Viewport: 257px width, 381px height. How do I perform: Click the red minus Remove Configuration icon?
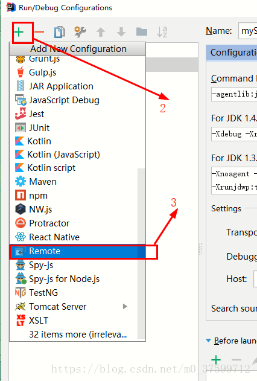(x=39, y=32)
